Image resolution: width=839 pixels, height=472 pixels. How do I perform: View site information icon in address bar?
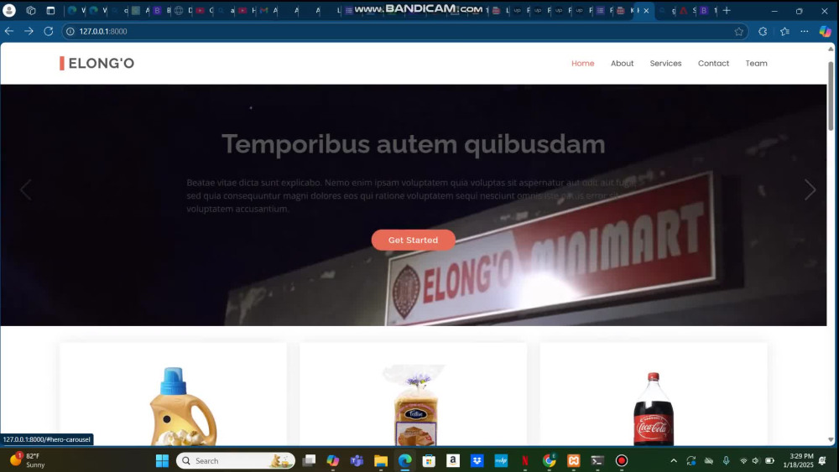tap(70, 32)
